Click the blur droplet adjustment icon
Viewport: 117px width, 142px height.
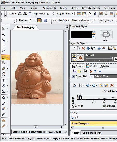point(95,13)
